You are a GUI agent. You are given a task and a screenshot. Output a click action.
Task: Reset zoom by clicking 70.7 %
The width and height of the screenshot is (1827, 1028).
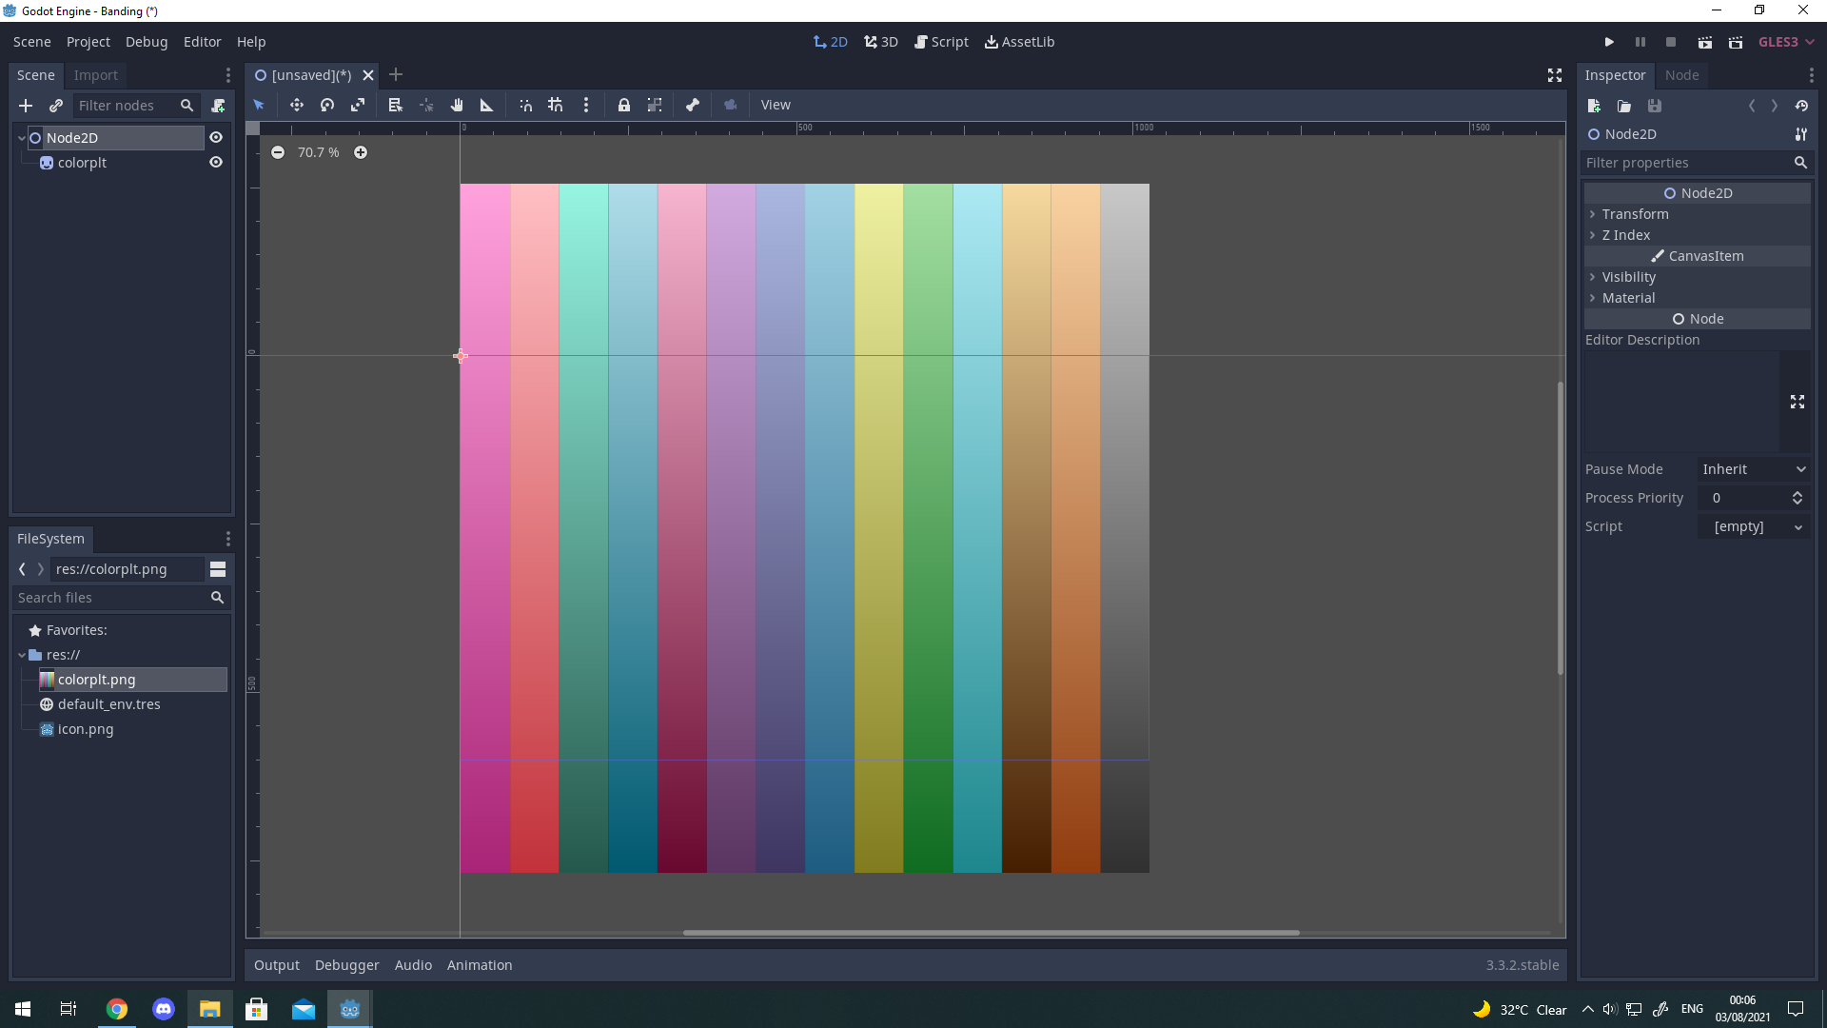(319, 152)
